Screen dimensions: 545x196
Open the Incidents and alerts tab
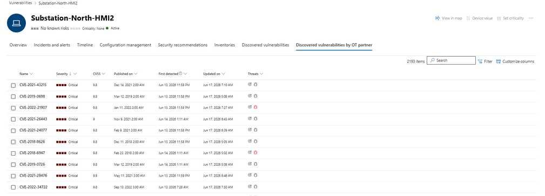[52, 45]
